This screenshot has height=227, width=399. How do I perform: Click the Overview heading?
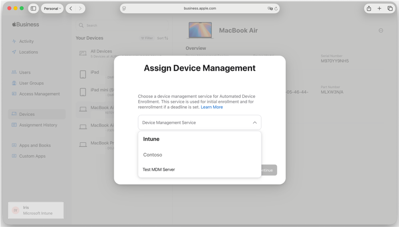[x=196, y=48]
